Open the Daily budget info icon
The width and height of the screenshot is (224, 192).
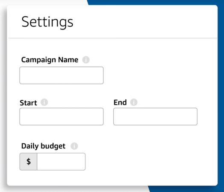click(x=74, y=146)
